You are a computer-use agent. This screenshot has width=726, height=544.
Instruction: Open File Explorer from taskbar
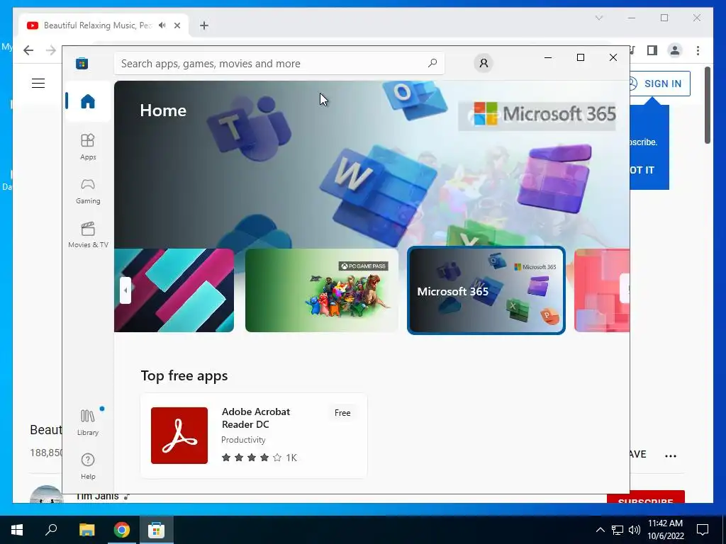click(86, 530)
